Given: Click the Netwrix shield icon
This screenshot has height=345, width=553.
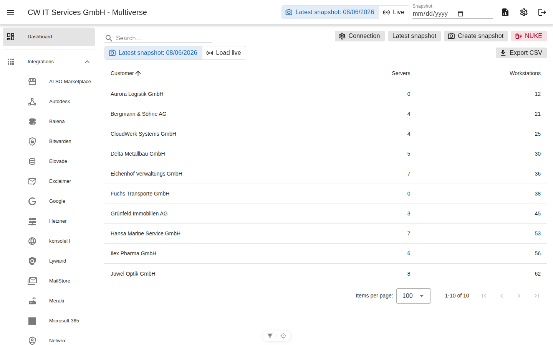Looking at the screenshot, I should 32,341.
